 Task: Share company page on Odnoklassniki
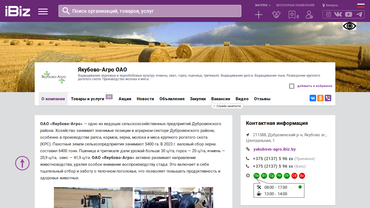320,98
